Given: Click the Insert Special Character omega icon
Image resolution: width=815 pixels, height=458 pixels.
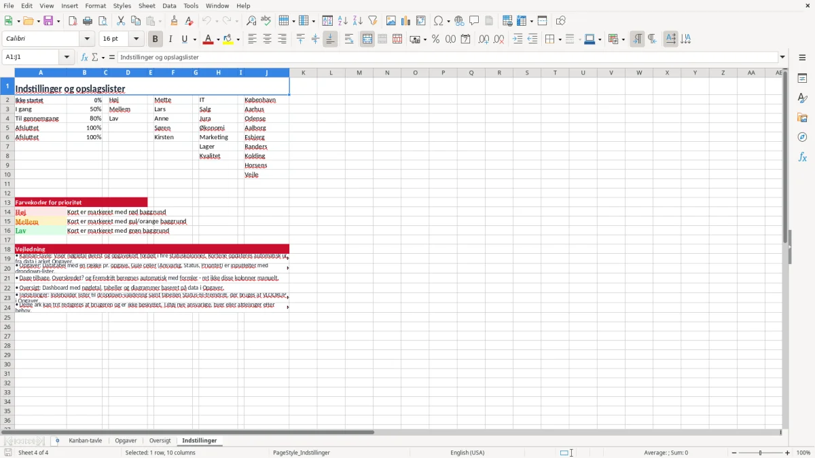Looking at the screenshot, I should (439, 21).
